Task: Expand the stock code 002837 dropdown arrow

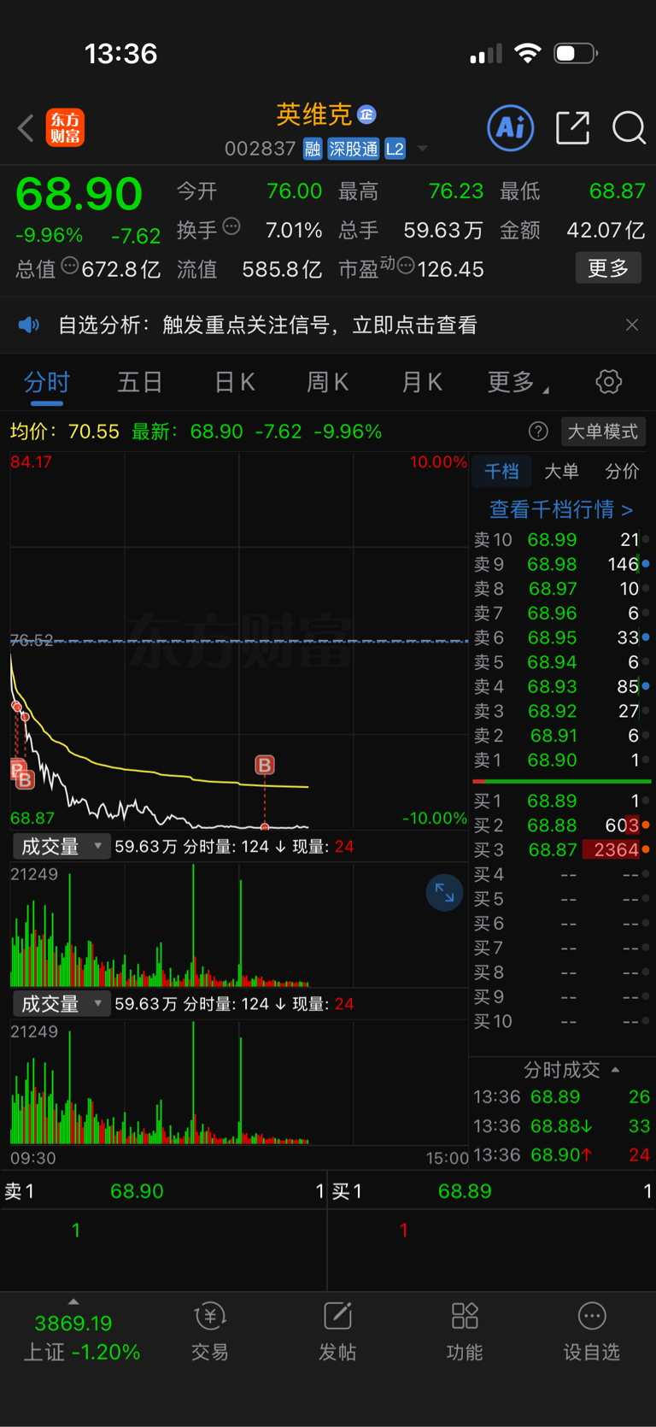Action: 422,149
